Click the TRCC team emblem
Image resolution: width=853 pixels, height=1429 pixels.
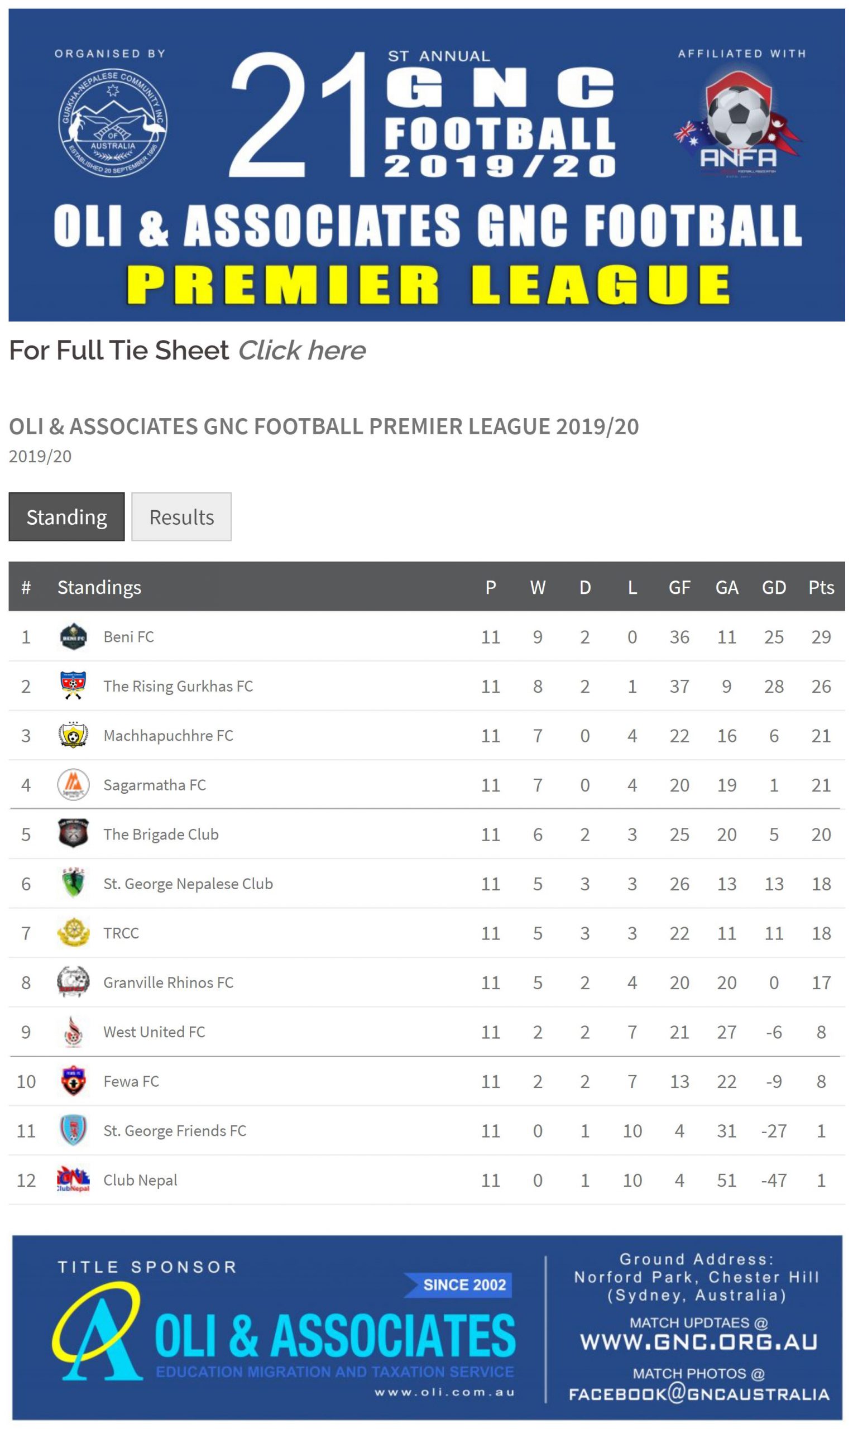click(73, 933)
